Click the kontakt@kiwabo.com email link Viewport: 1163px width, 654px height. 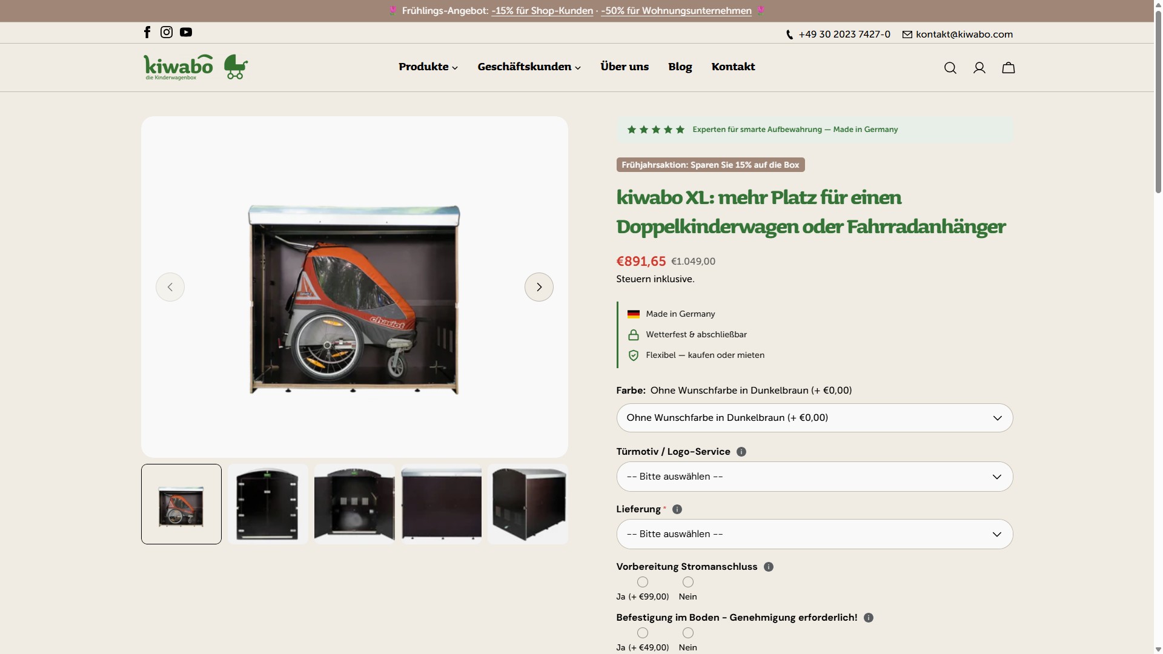point(964,35)
